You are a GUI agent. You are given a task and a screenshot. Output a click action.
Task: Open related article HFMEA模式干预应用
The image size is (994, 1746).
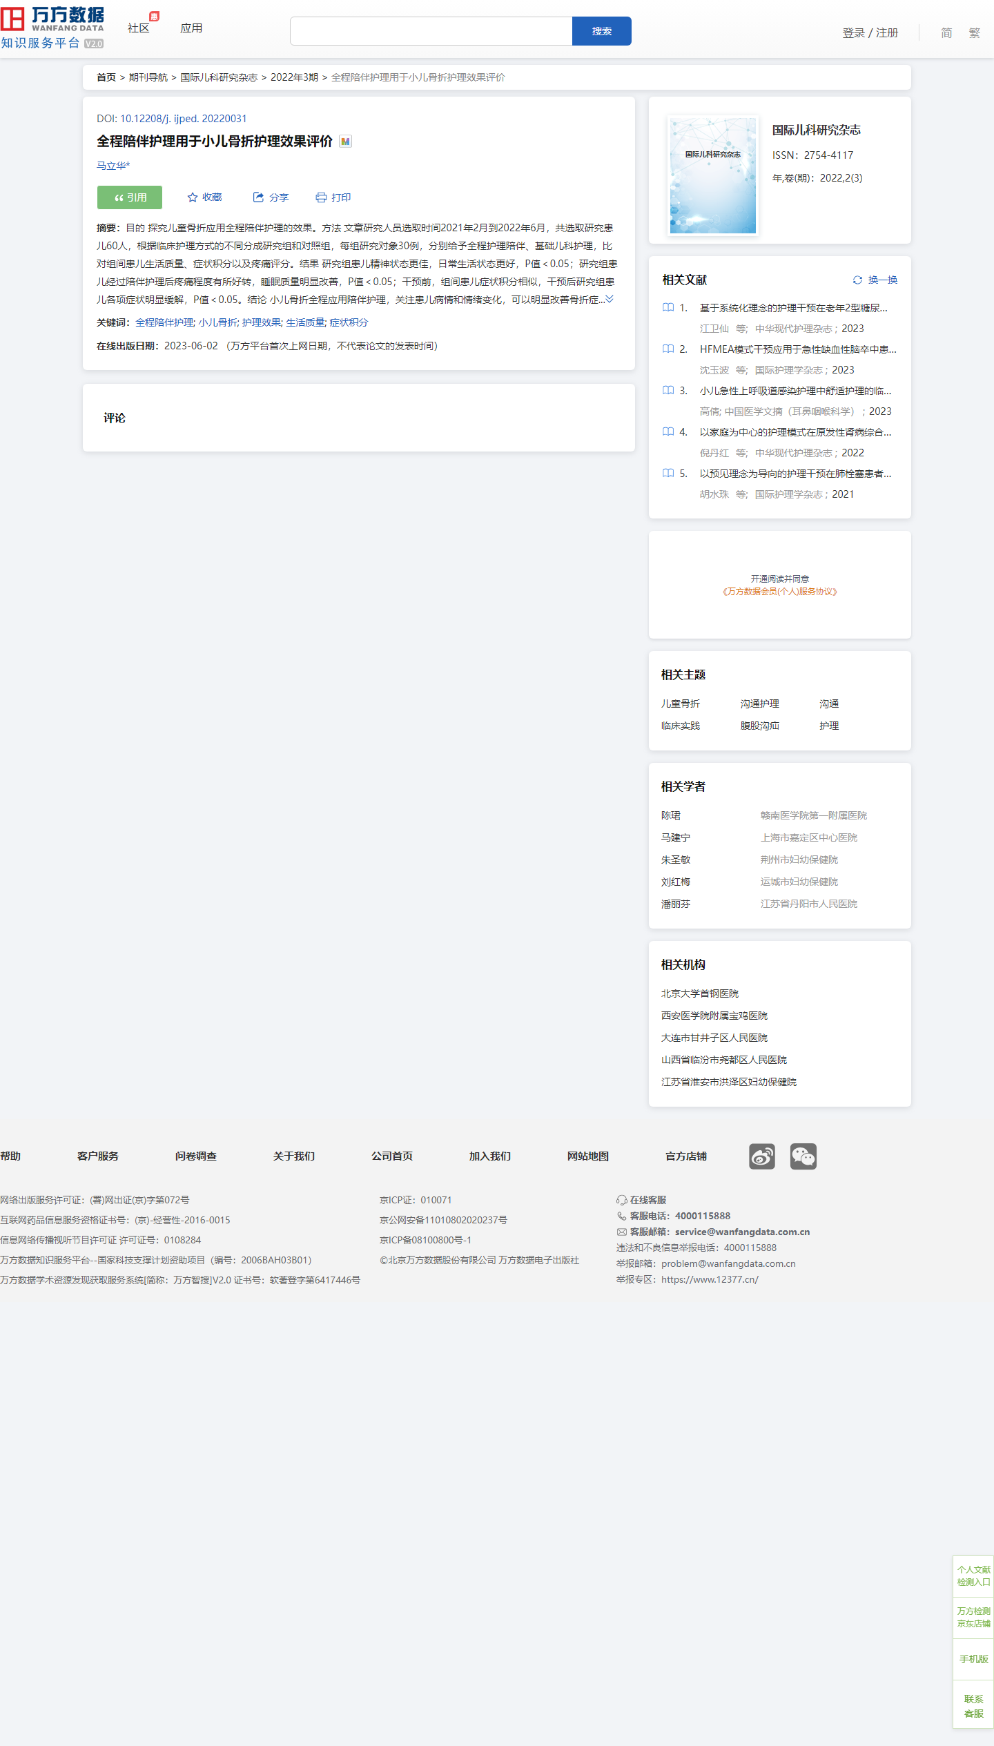798,349
